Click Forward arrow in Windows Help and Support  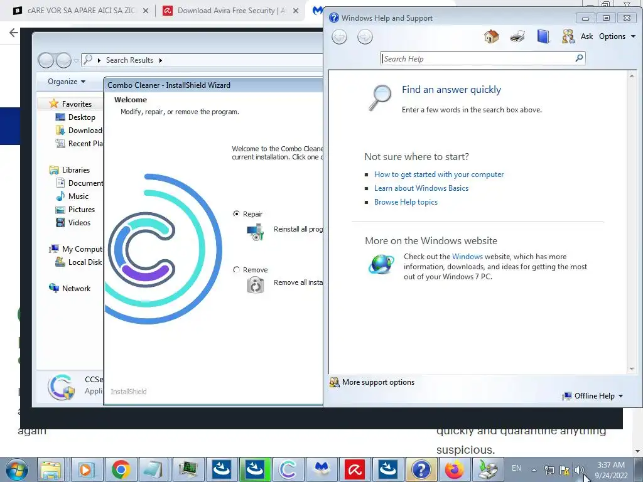365,37
